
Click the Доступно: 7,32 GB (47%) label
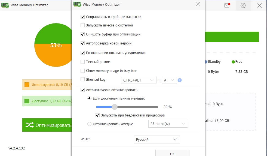pos(52,101)
